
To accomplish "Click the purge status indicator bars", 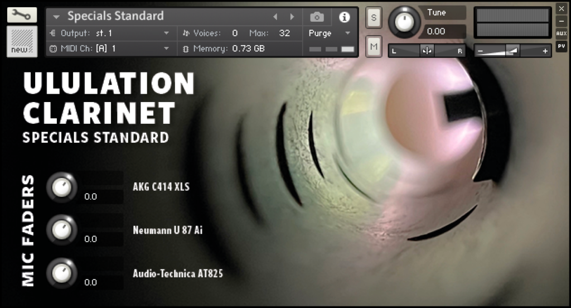I will [331, 49].
